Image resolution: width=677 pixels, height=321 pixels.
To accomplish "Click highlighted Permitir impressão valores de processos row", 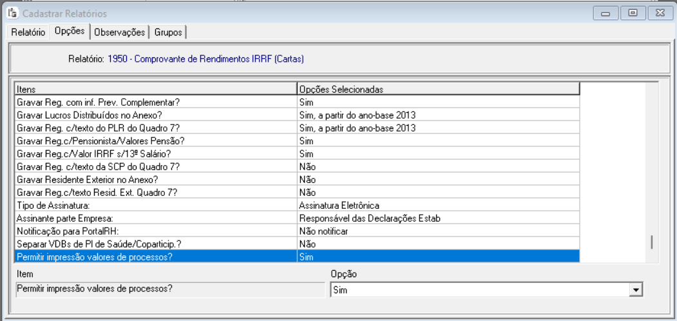I will [155, 257].
